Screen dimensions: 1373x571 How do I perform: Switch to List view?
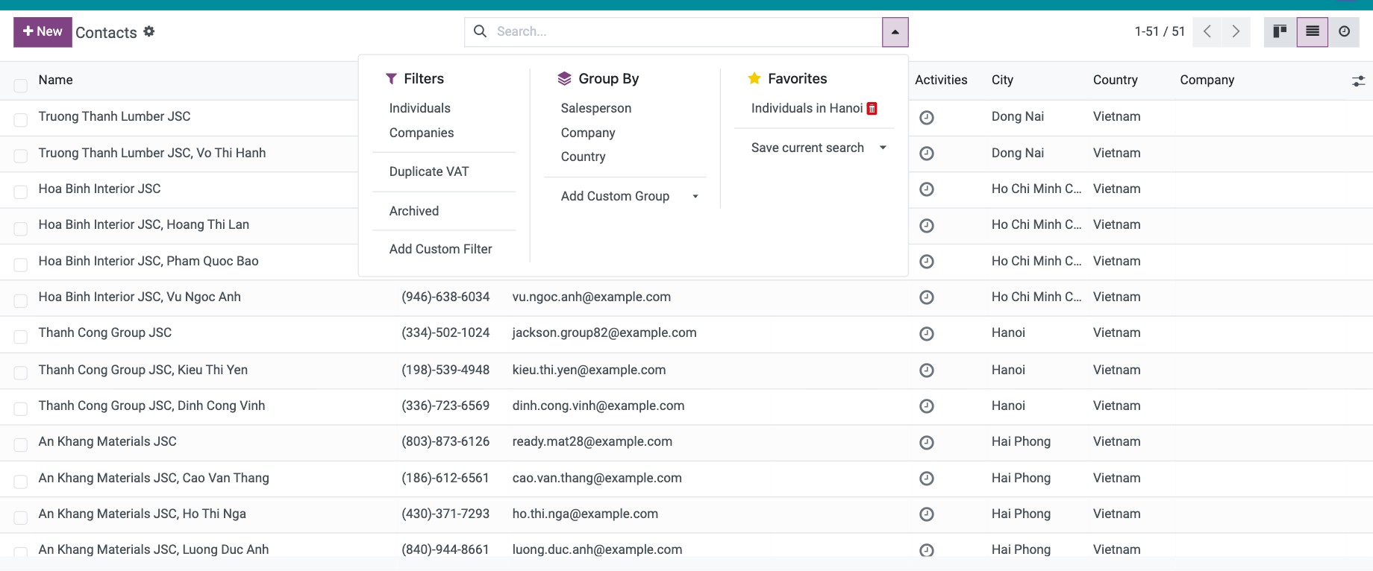point(1313,31)
